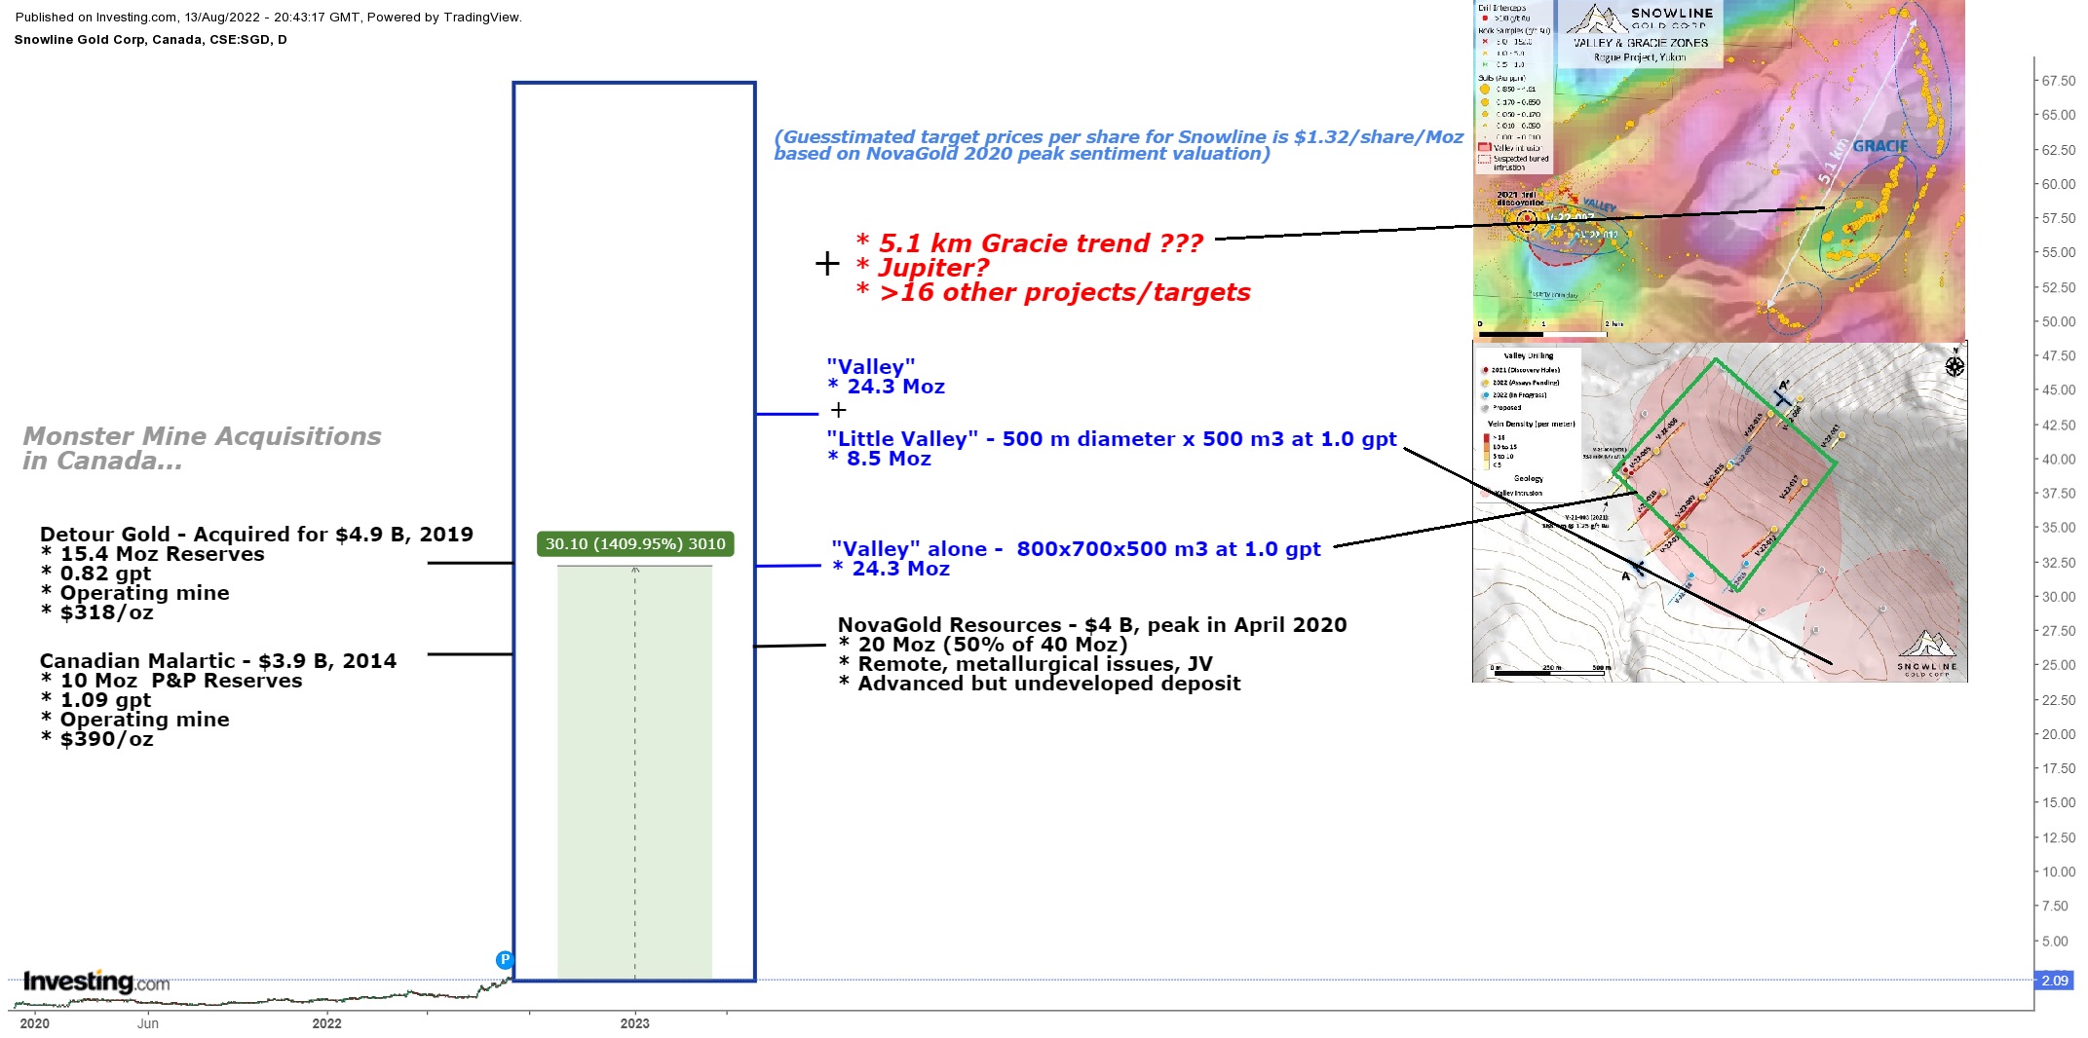Select the "Valley" alone 800x700x500 m3 annotation
The height and width of the screenshot is (1038, 2088).
click(1076, 548)
